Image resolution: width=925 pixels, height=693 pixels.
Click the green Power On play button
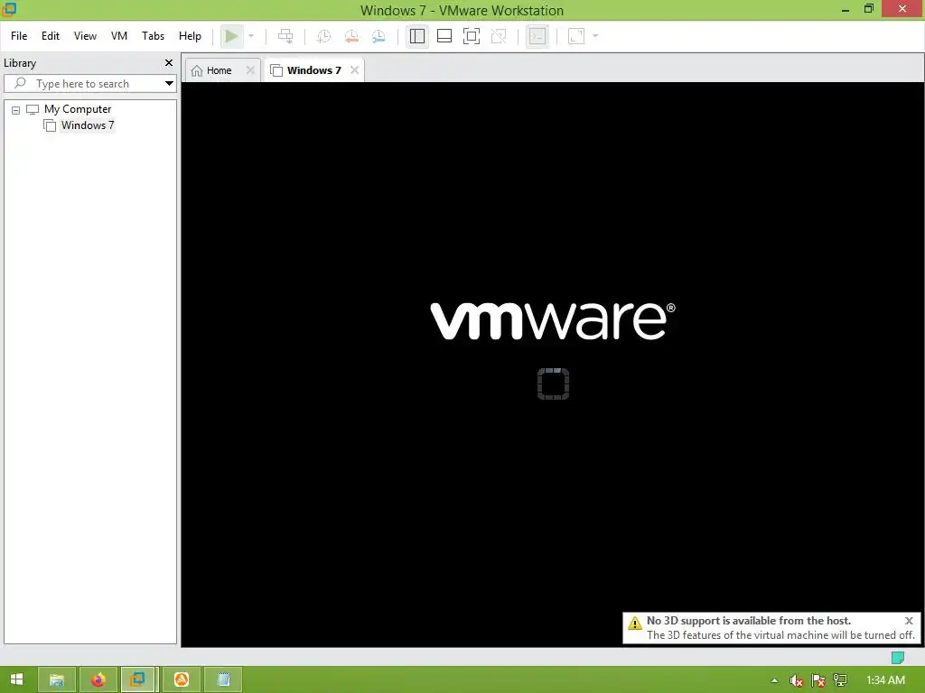point(231,36)
